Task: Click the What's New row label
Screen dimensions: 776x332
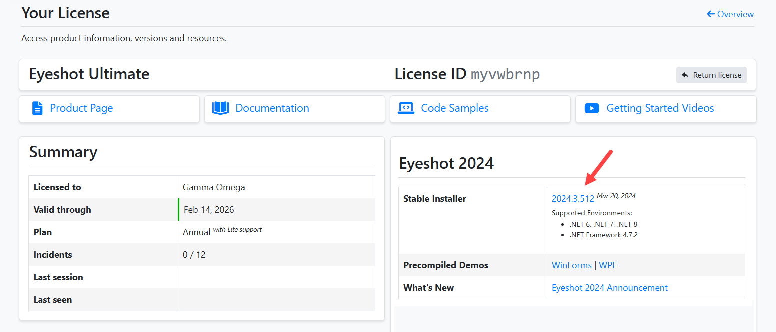Action: click(x=429, y=288)
